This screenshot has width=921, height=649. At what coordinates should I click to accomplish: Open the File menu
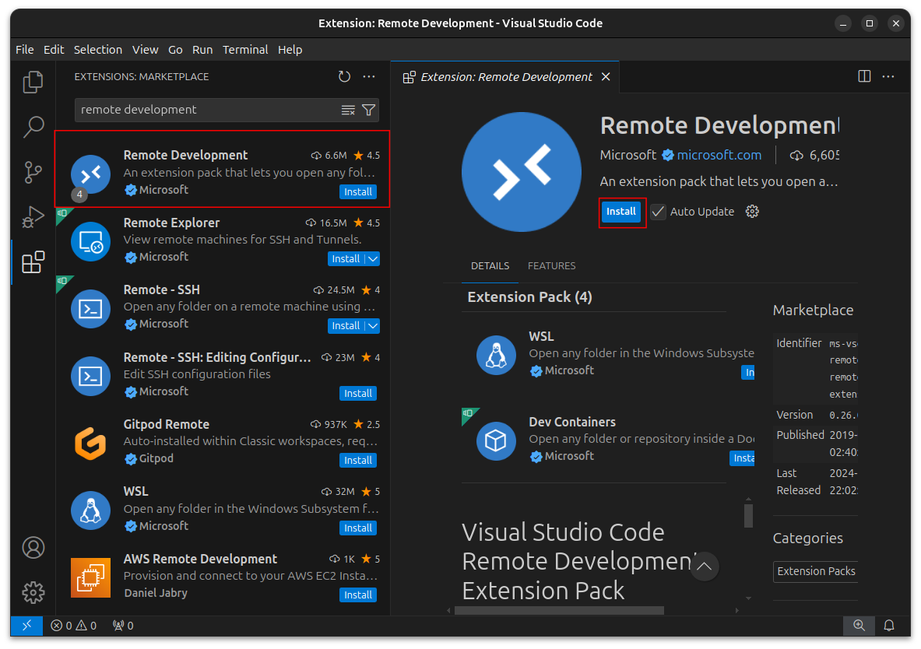[25, 50]
